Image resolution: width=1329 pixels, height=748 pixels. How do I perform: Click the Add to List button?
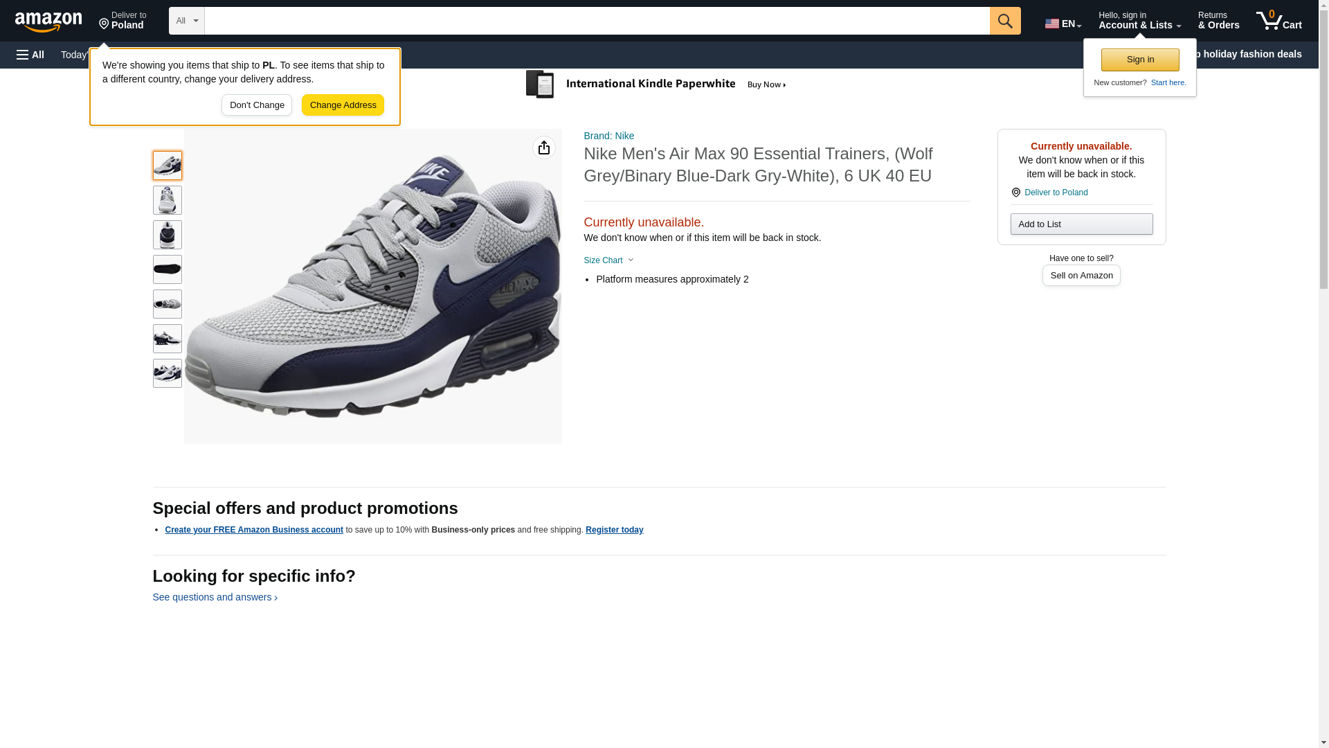(1081, 224)
